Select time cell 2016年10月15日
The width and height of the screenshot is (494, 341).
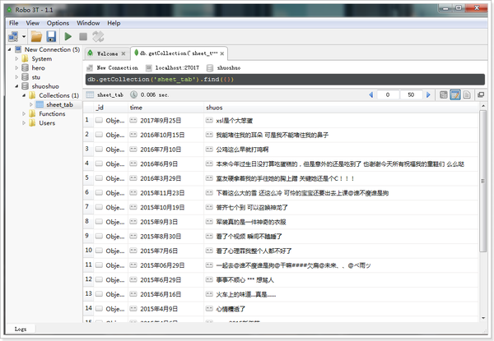click(x=165, y=135)
